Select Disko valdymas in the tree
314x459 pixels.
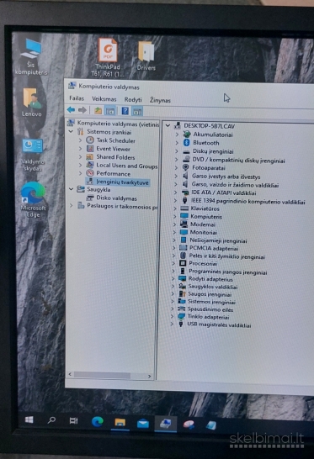click(x=116, y=198)
